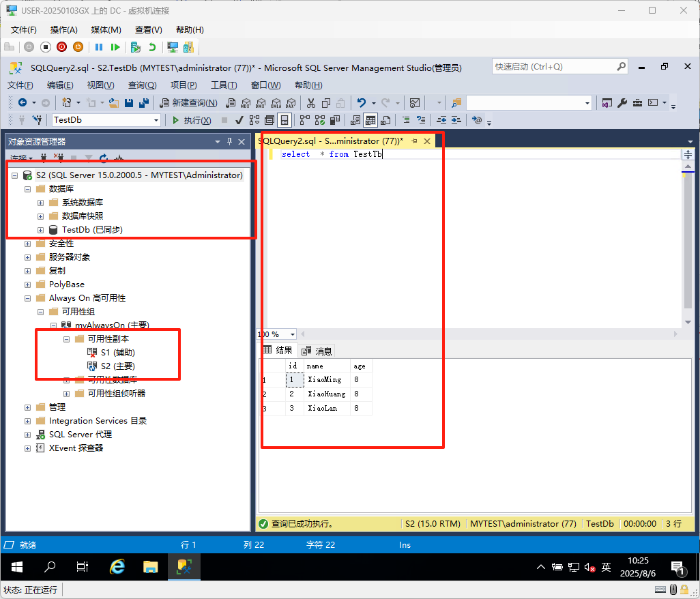Screen dimensions: 700x599
Task: Click the VM green resume/start icon
Action: 115,47
